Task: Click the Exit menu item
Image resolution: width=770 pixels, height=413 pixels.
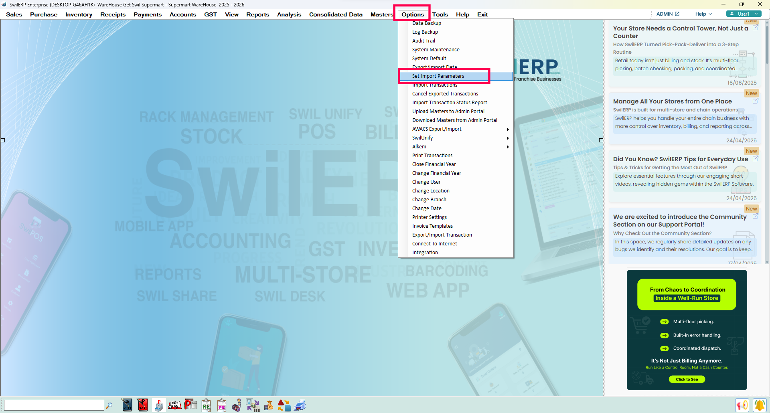Action: tap(482, 14)
